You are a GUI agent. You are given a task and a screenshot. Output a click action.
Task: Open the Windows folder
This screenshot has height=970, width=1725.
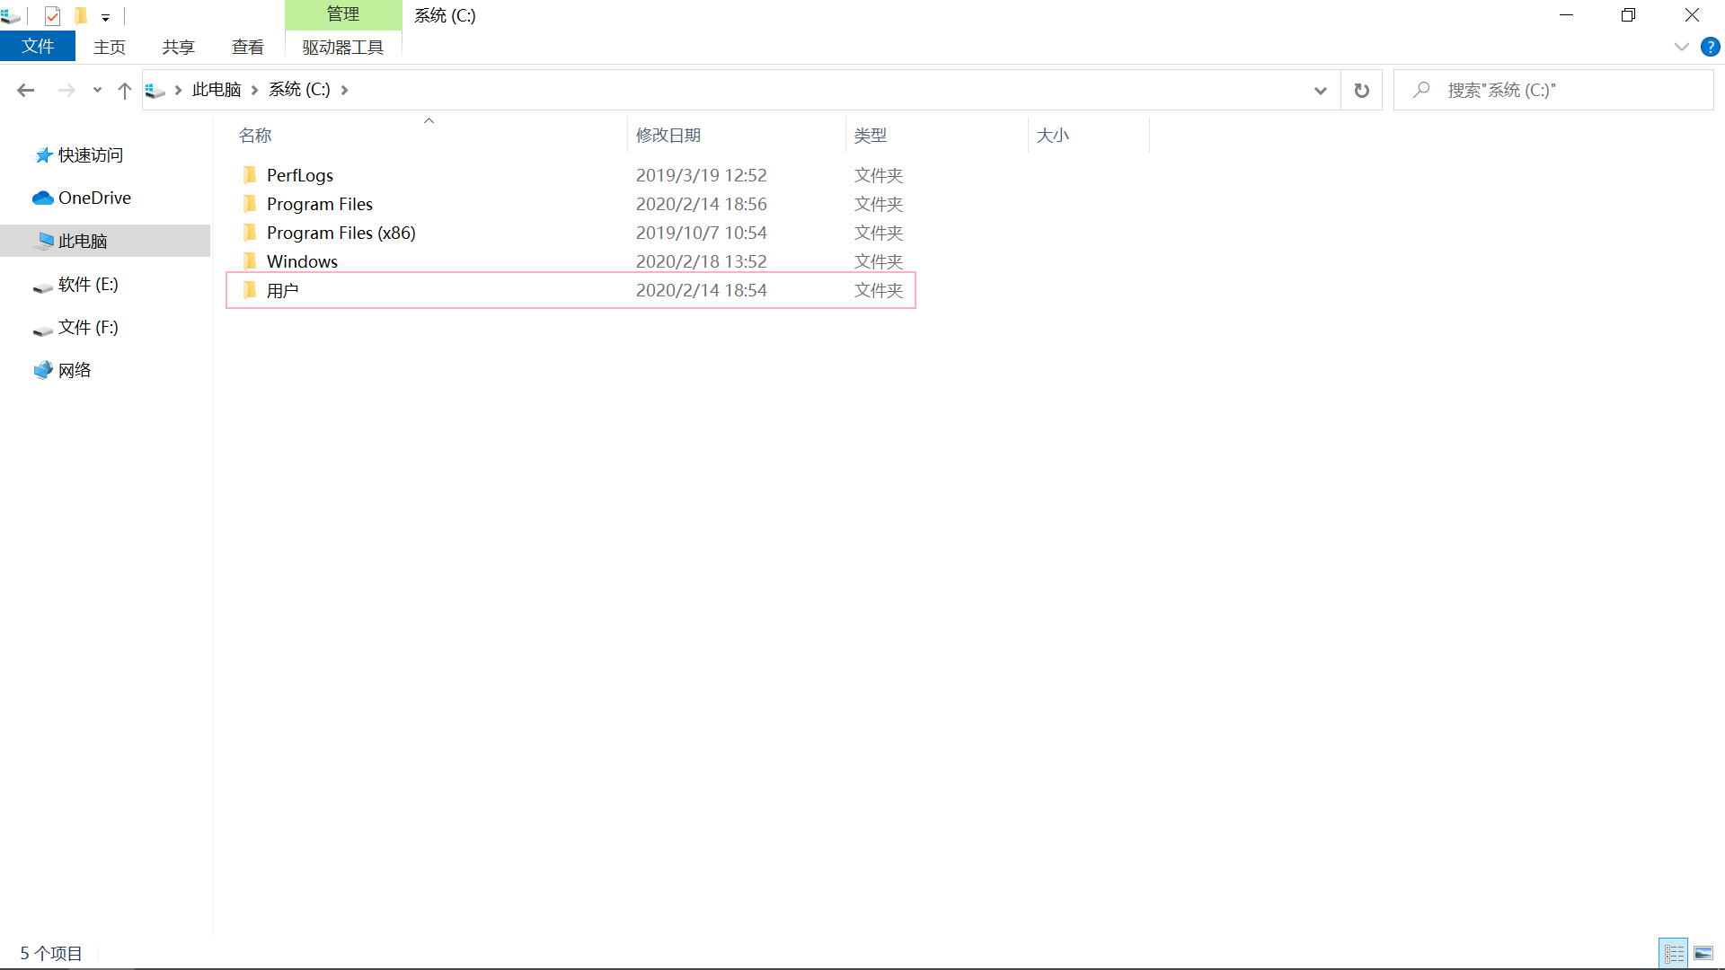(x=302, y=261)
